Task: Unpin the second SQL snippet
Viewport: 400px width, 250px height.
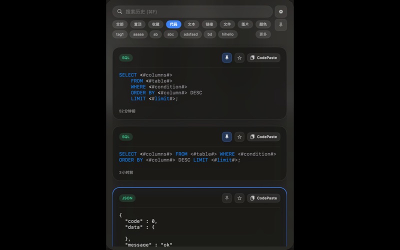Action: point(227,137)
